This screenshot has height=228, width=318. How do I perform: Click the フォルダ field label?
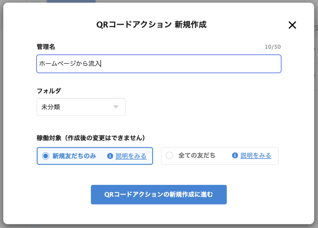point(49,91)
